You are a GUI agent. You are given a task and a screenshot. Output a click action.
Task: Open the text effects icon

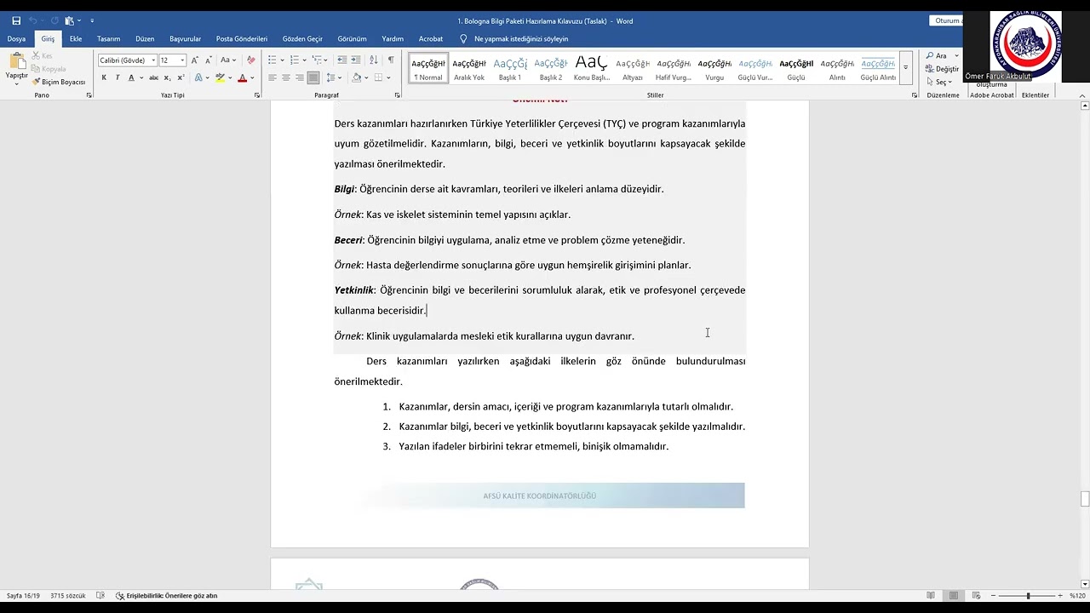point(198,77)
